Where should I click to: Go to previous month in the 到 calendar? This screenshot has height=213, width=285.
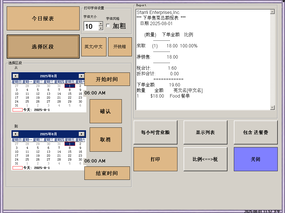(16, 134)
